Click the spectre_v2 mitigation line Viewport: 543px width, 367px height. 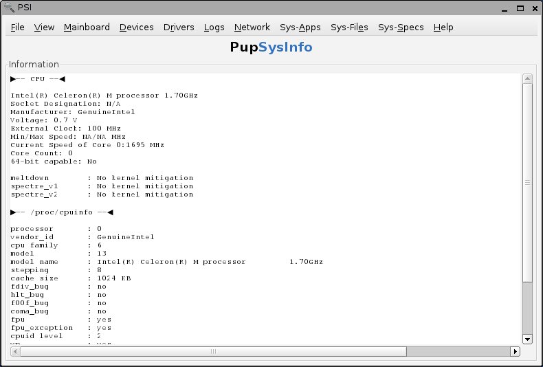(102, 195)
